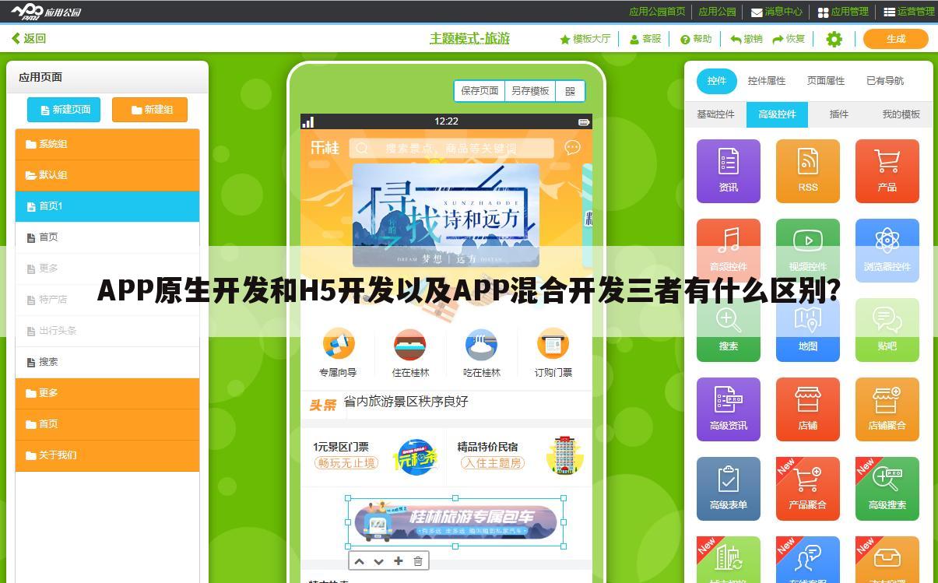Select the 搜索 page item

[x=107, y=362]
